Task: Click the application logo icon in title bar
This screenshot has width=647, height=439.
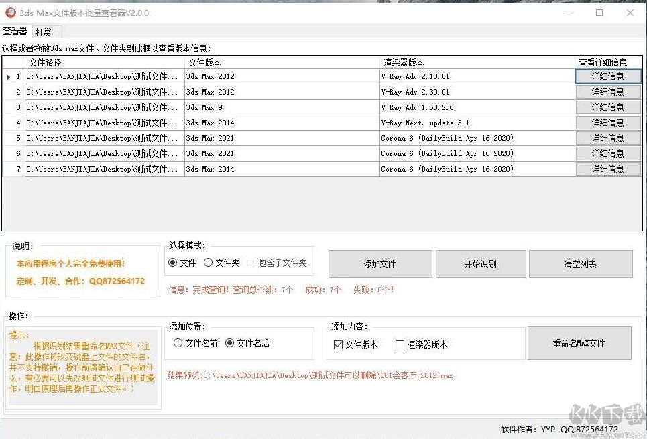Action: point(9,13)
